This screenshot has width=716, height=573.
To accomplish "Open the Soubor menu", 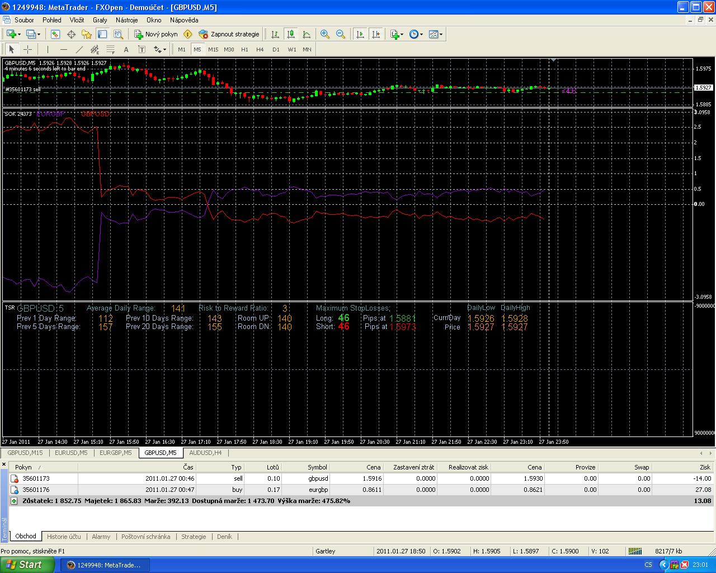I will (x=24, y=20).
